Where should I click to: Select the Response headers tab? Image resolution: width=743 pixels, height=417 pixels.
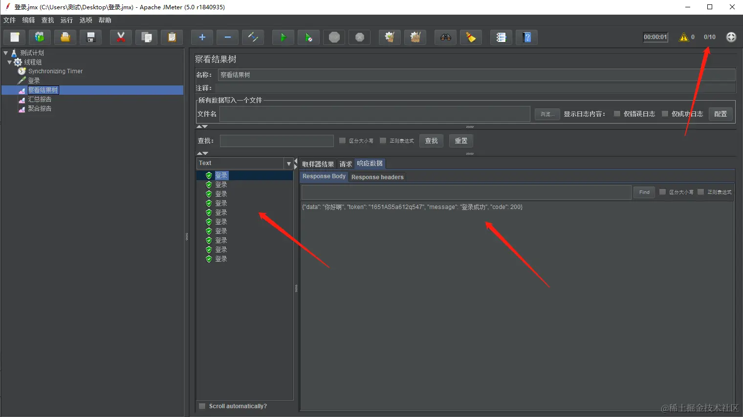click(377, 177)
